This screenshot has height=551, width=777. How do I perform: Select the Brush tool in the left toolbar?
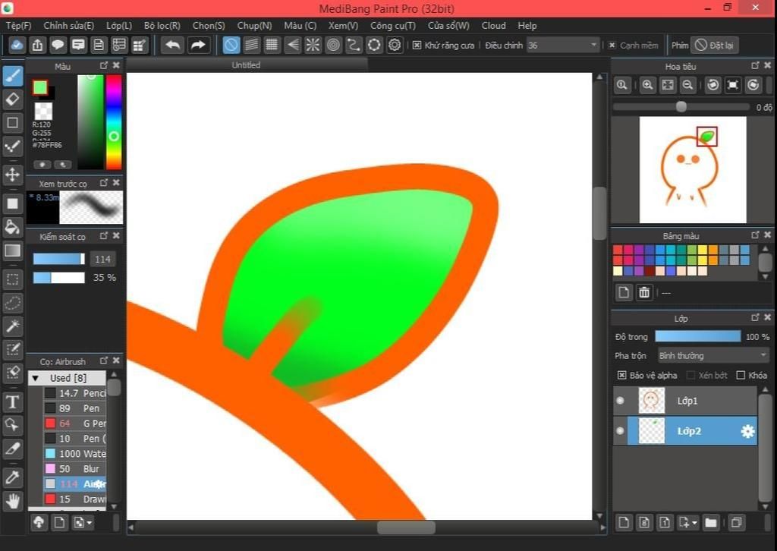[12, 75]
